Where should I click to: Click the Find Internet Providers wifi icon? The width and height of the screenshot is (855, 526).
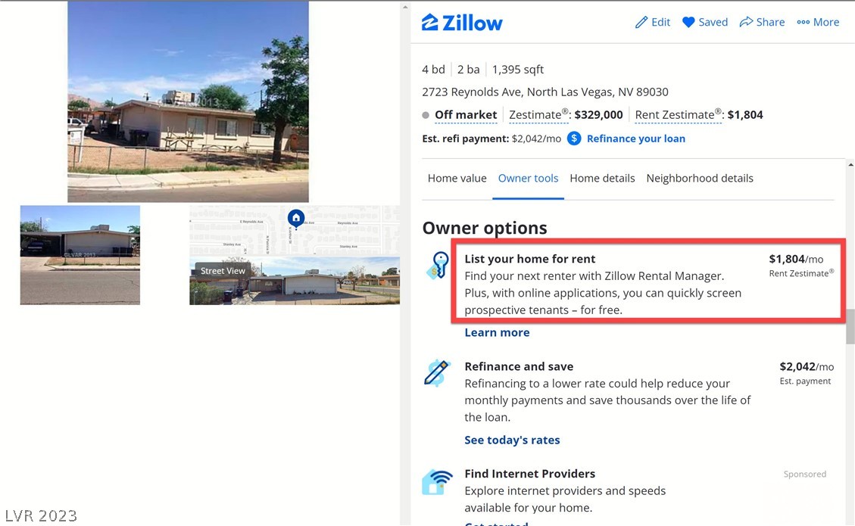(x=437, y=482)
